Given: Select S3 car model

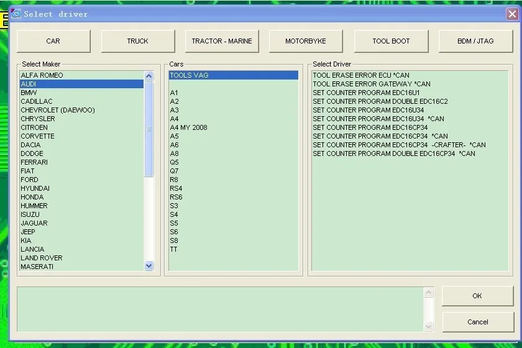Looking at the screenshot, I should click(x=234, y=206).
